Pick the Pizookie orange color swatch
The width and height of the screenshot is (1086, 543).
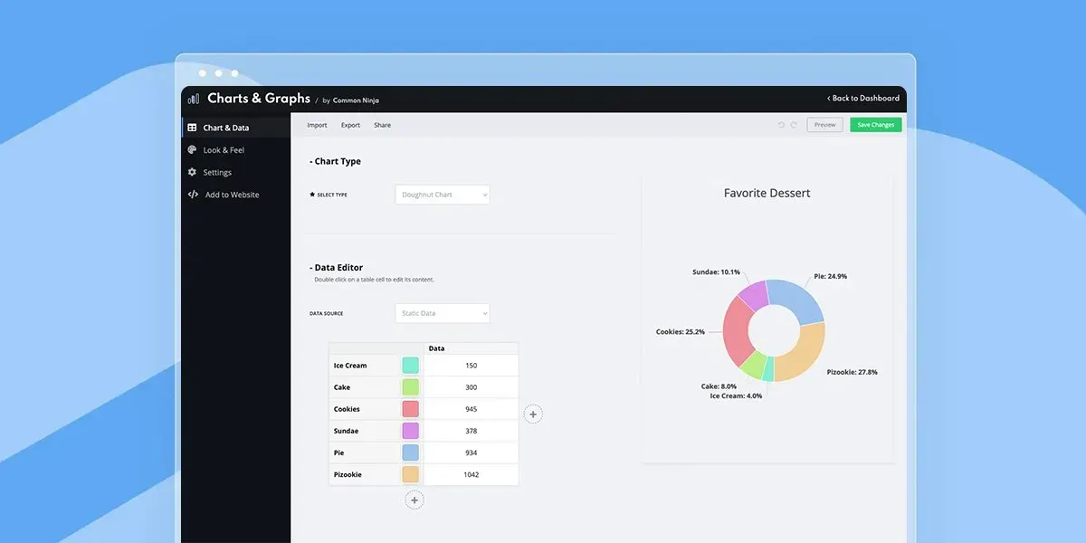[410, 474]
